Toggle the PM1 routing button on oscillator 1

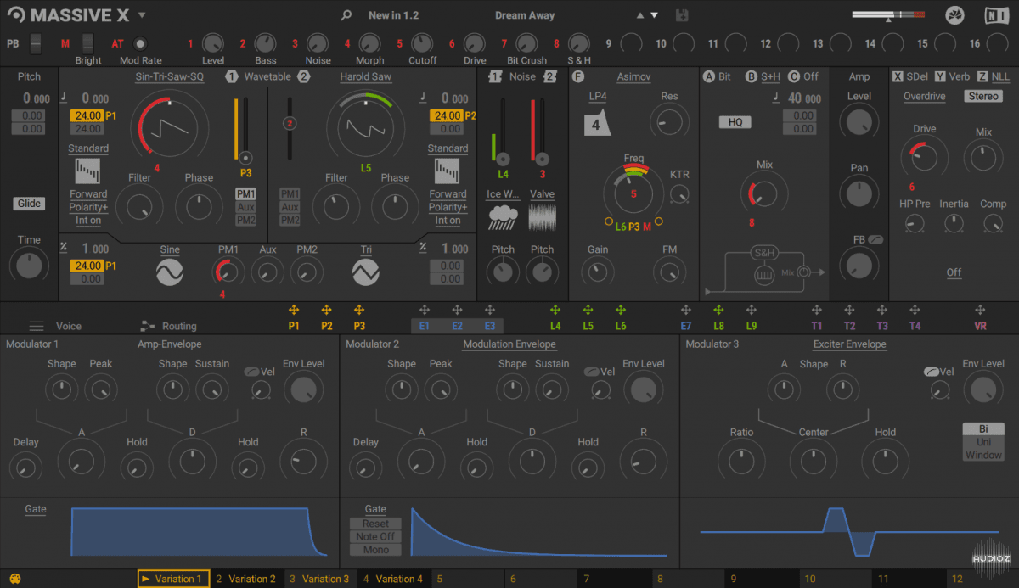(x=246, y=194)
